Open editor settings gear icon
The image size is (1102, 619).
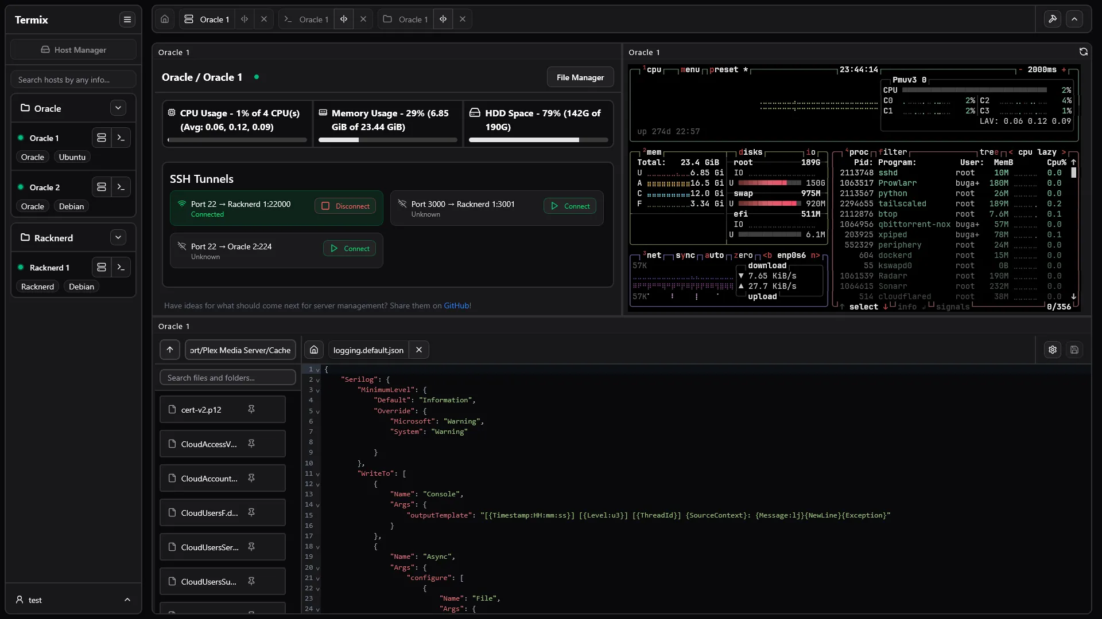1053,350
